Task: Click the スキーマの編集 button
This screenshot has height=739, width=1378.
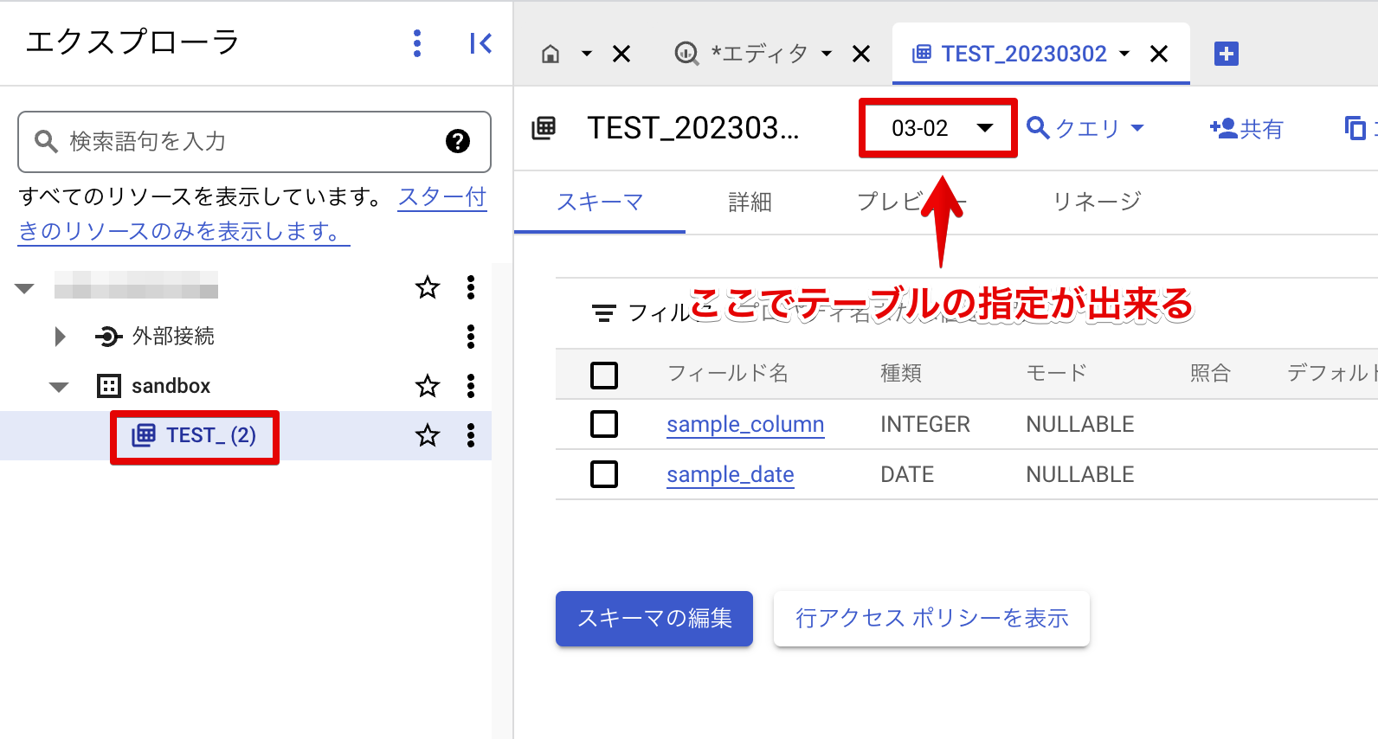Action: (x=654, y=619)
